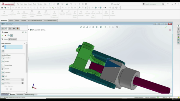Open the FeatureManager design tree tab icon
The height and width of the screenshot is (101, 180).
point(3,29)
